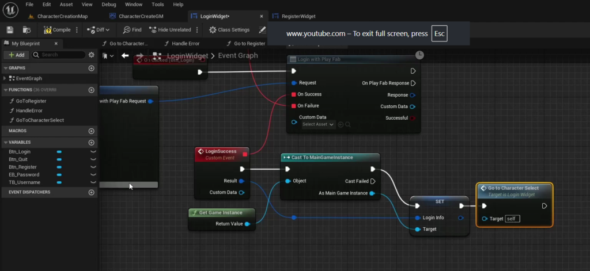
Task: Open the View menu
Action: click(x=87, y=5)
